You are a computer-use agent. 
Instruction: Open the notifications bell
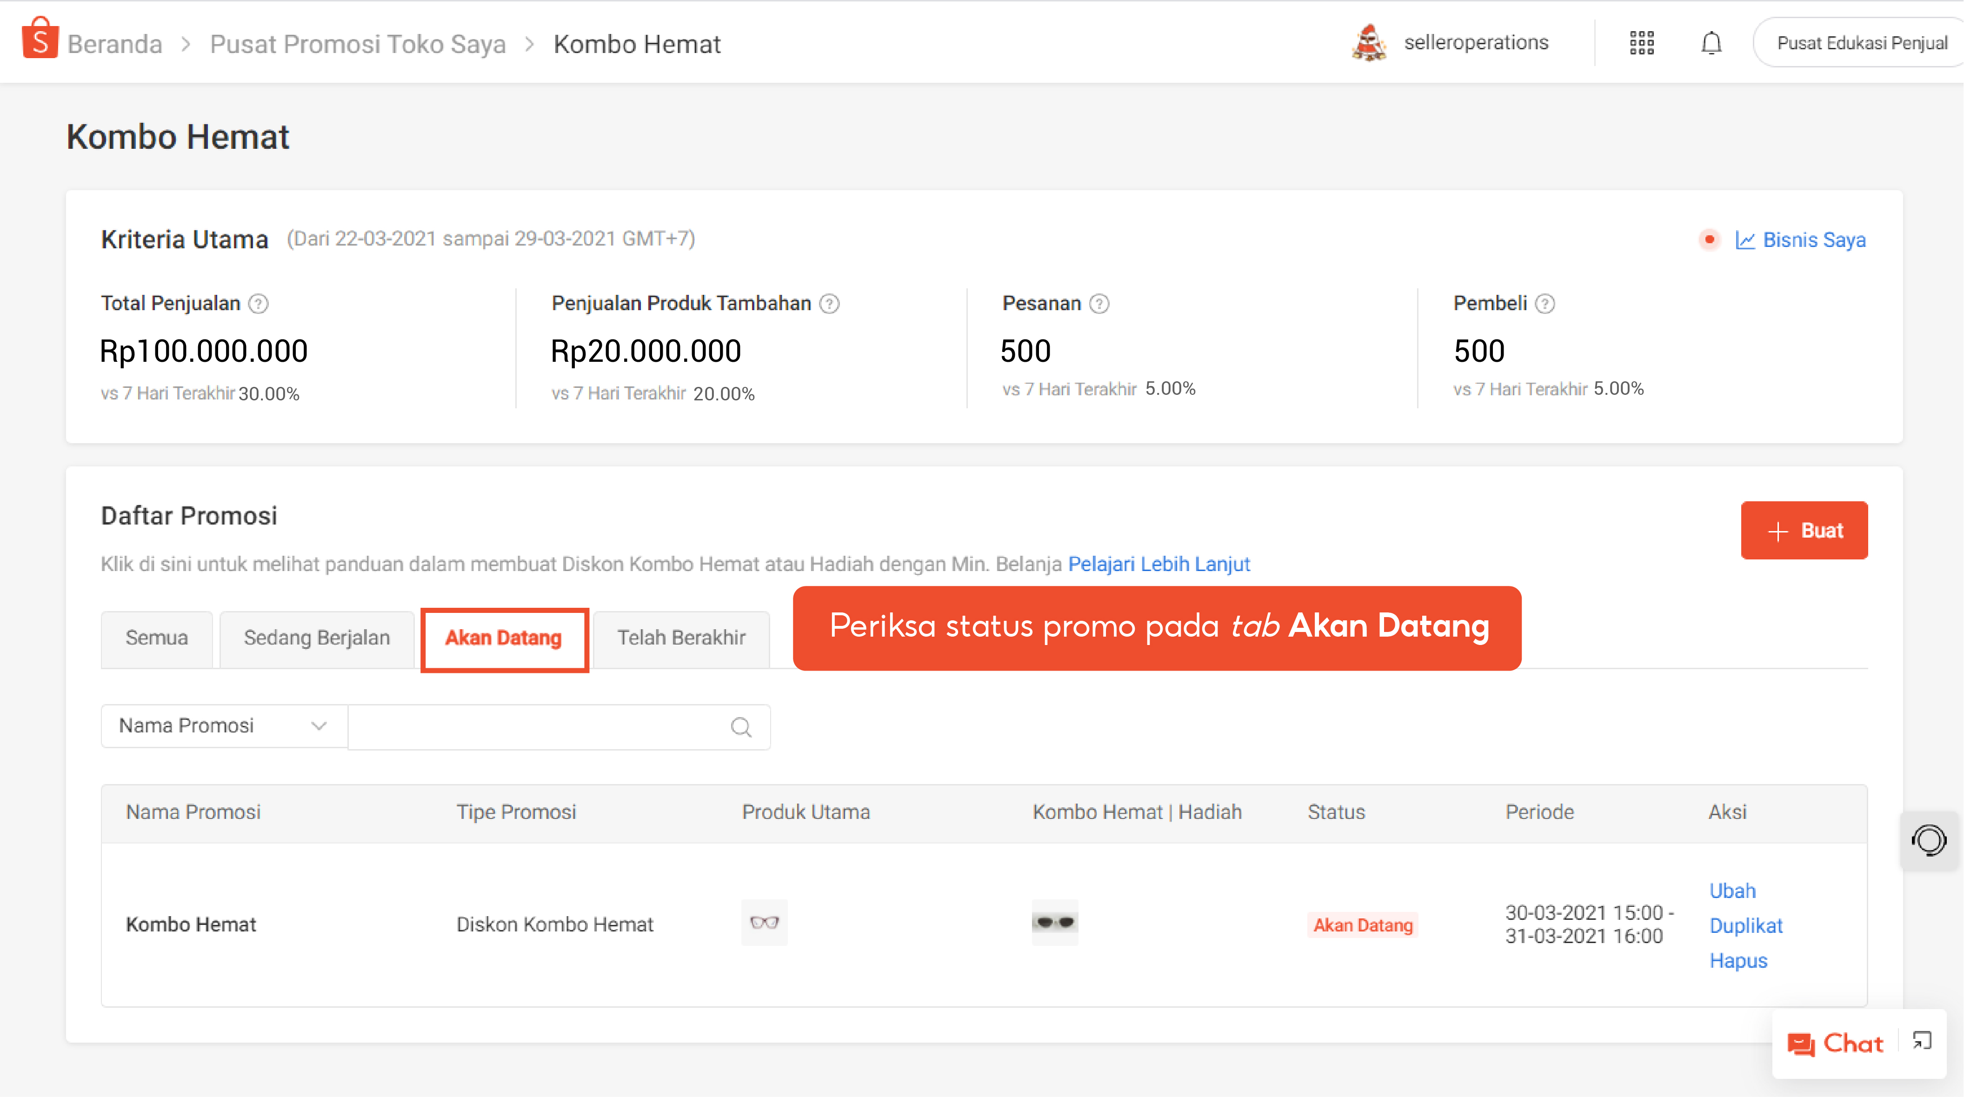(x=1711, y=43)
